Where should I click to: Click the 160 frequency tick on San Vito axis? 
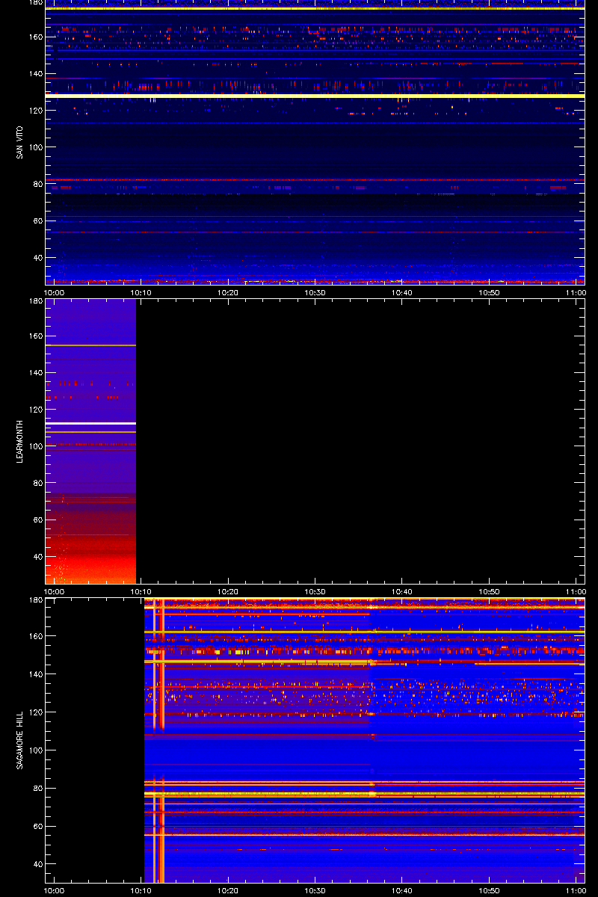tap(34, 37)
